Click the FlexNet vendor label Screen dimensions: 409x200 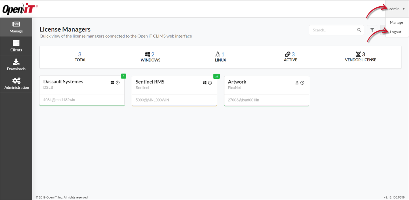coord(235,88)
